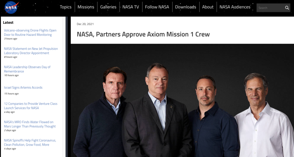294x157 pixels.
Task: Open the NASA Audiences menu
Action: (235, 7)
